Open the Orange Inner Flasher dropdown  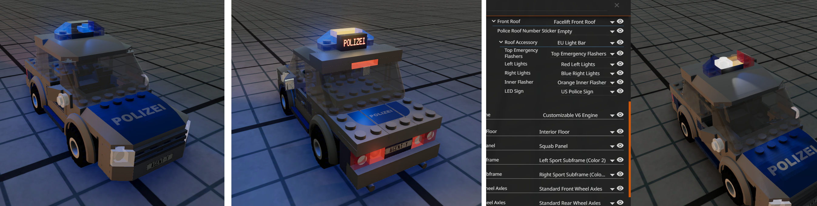586,82
